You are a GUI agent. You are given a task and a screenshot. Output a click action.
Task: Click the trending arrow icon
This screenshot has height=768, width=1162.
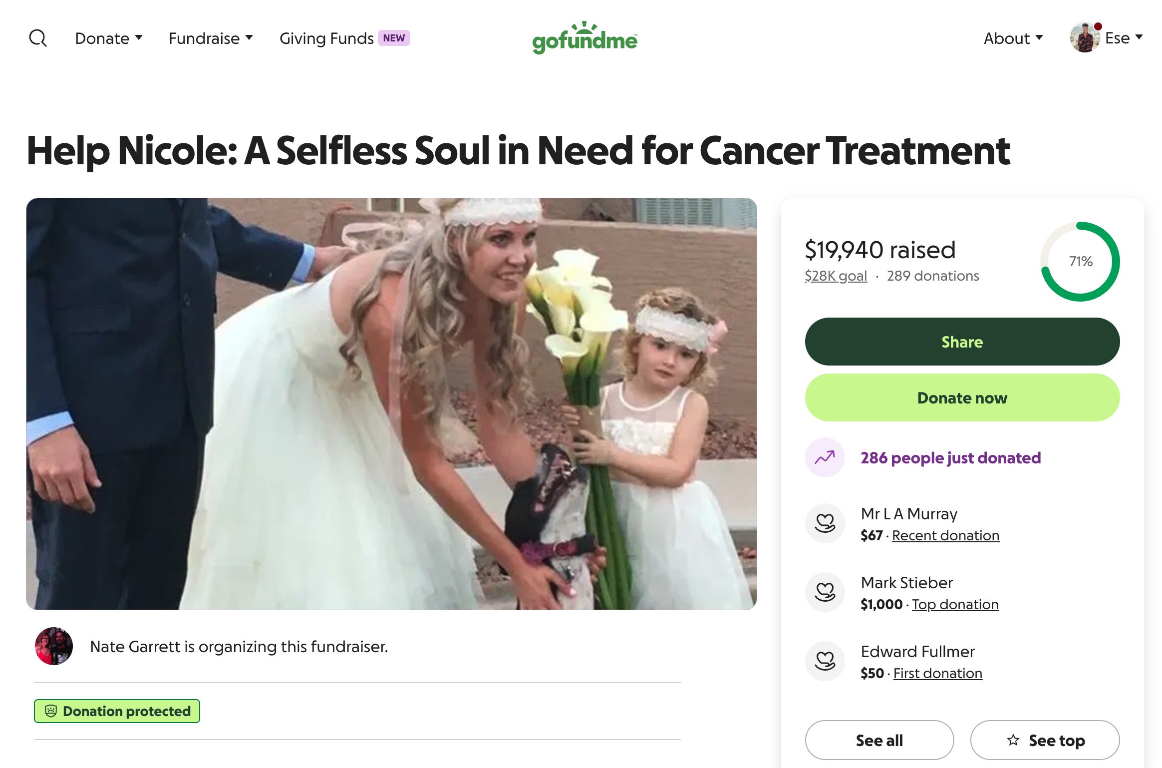pos(825,457)
